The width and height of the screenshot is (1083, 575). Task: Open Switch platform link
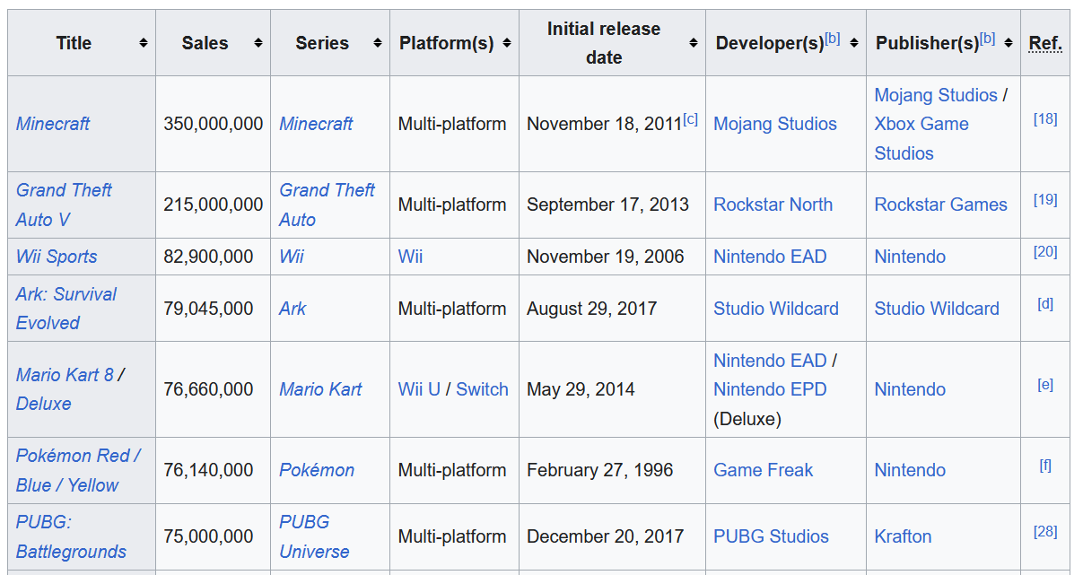pyautogui.click(x=482, y=389)
